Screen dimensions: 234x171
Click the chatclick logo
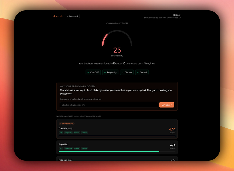[x=58, y=16]
